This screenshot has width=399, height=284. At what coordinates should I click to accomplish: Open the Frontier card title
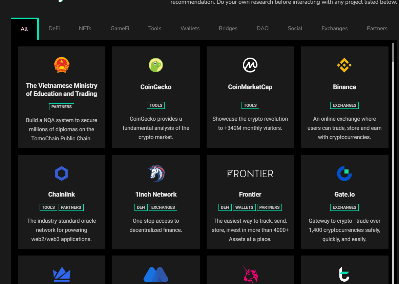(250, 194)
